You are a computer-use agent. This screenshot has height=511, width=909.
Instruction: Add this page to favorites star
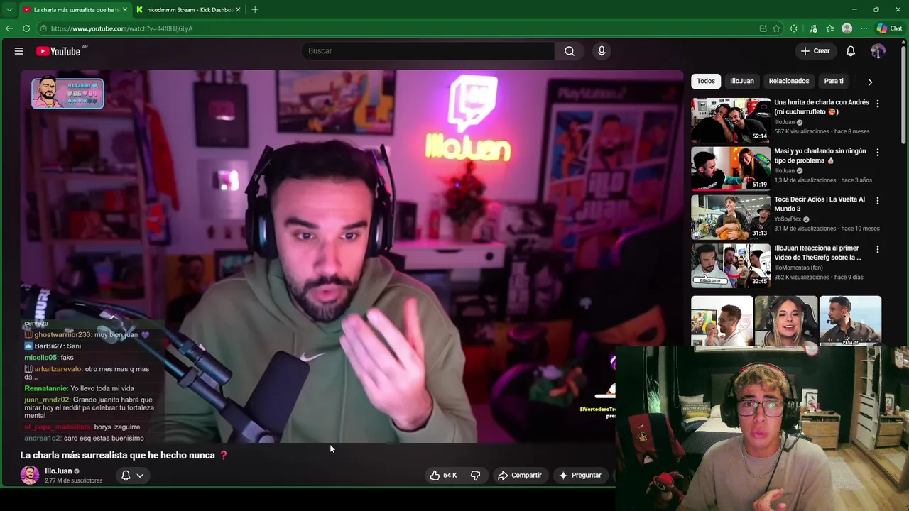tap(776, 28)
